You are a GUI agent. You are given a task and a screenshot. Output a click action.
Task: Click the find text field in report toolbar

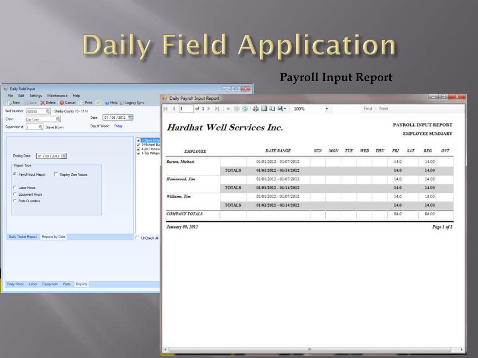(x=347, y=109)
